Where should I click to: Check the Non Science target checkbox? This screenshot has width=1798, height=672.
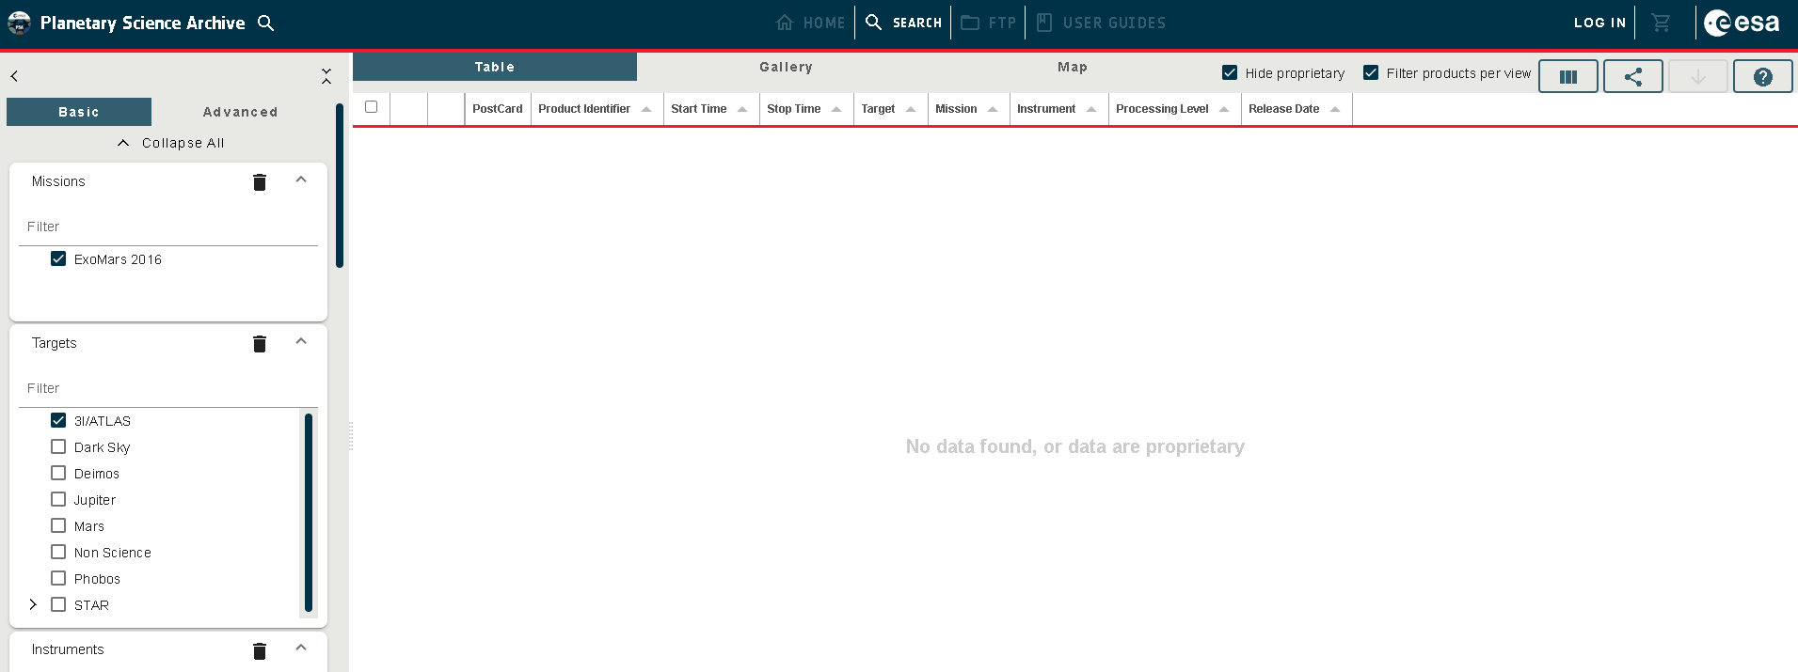[x=58, y=552]
